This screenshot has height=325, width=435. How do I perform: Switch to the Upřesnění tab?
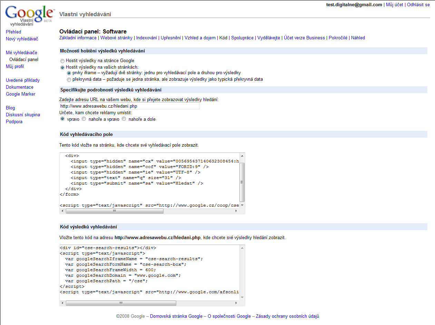pos(171,38)
